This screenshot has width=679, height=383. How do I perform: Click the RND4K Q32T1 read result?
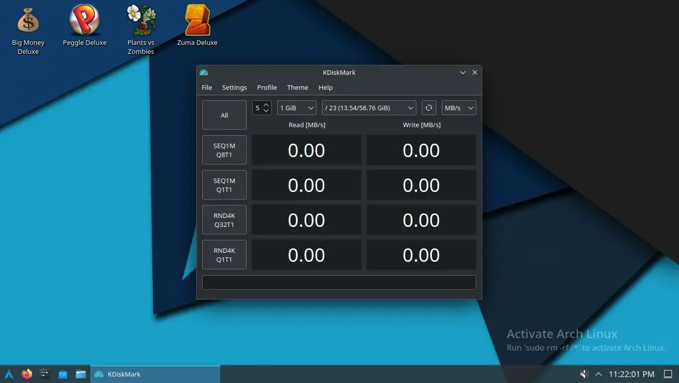[x=307, y=220]
